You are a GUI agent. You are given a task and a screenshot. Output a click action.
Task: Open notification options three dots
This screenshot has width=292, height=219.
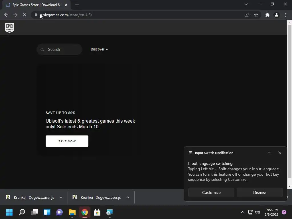pyautogui.click(x=268, y=153)
